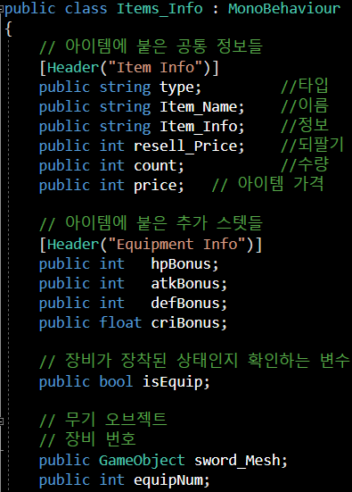Click the comment "// 장비 번호"
352x492 pixels.
pyautogui.click(x=87, y=439)
